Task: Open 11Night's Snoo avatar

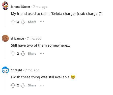Action: tap(5, 70)
